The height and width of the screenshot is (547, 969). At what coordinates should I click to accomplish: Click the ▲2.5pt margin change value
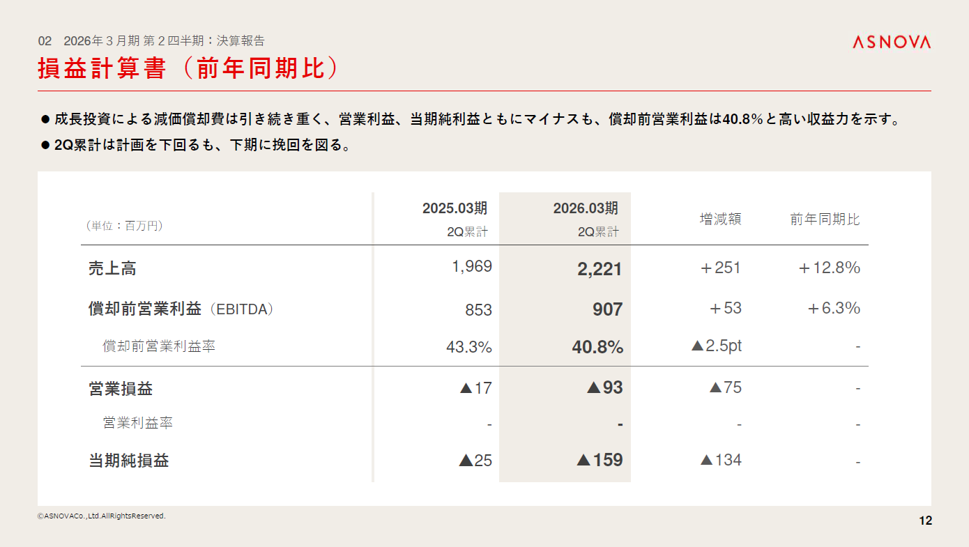point(716,346)
